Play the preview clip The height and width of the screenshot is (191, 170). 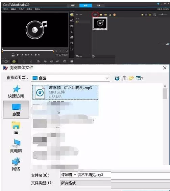pos(18,55)
